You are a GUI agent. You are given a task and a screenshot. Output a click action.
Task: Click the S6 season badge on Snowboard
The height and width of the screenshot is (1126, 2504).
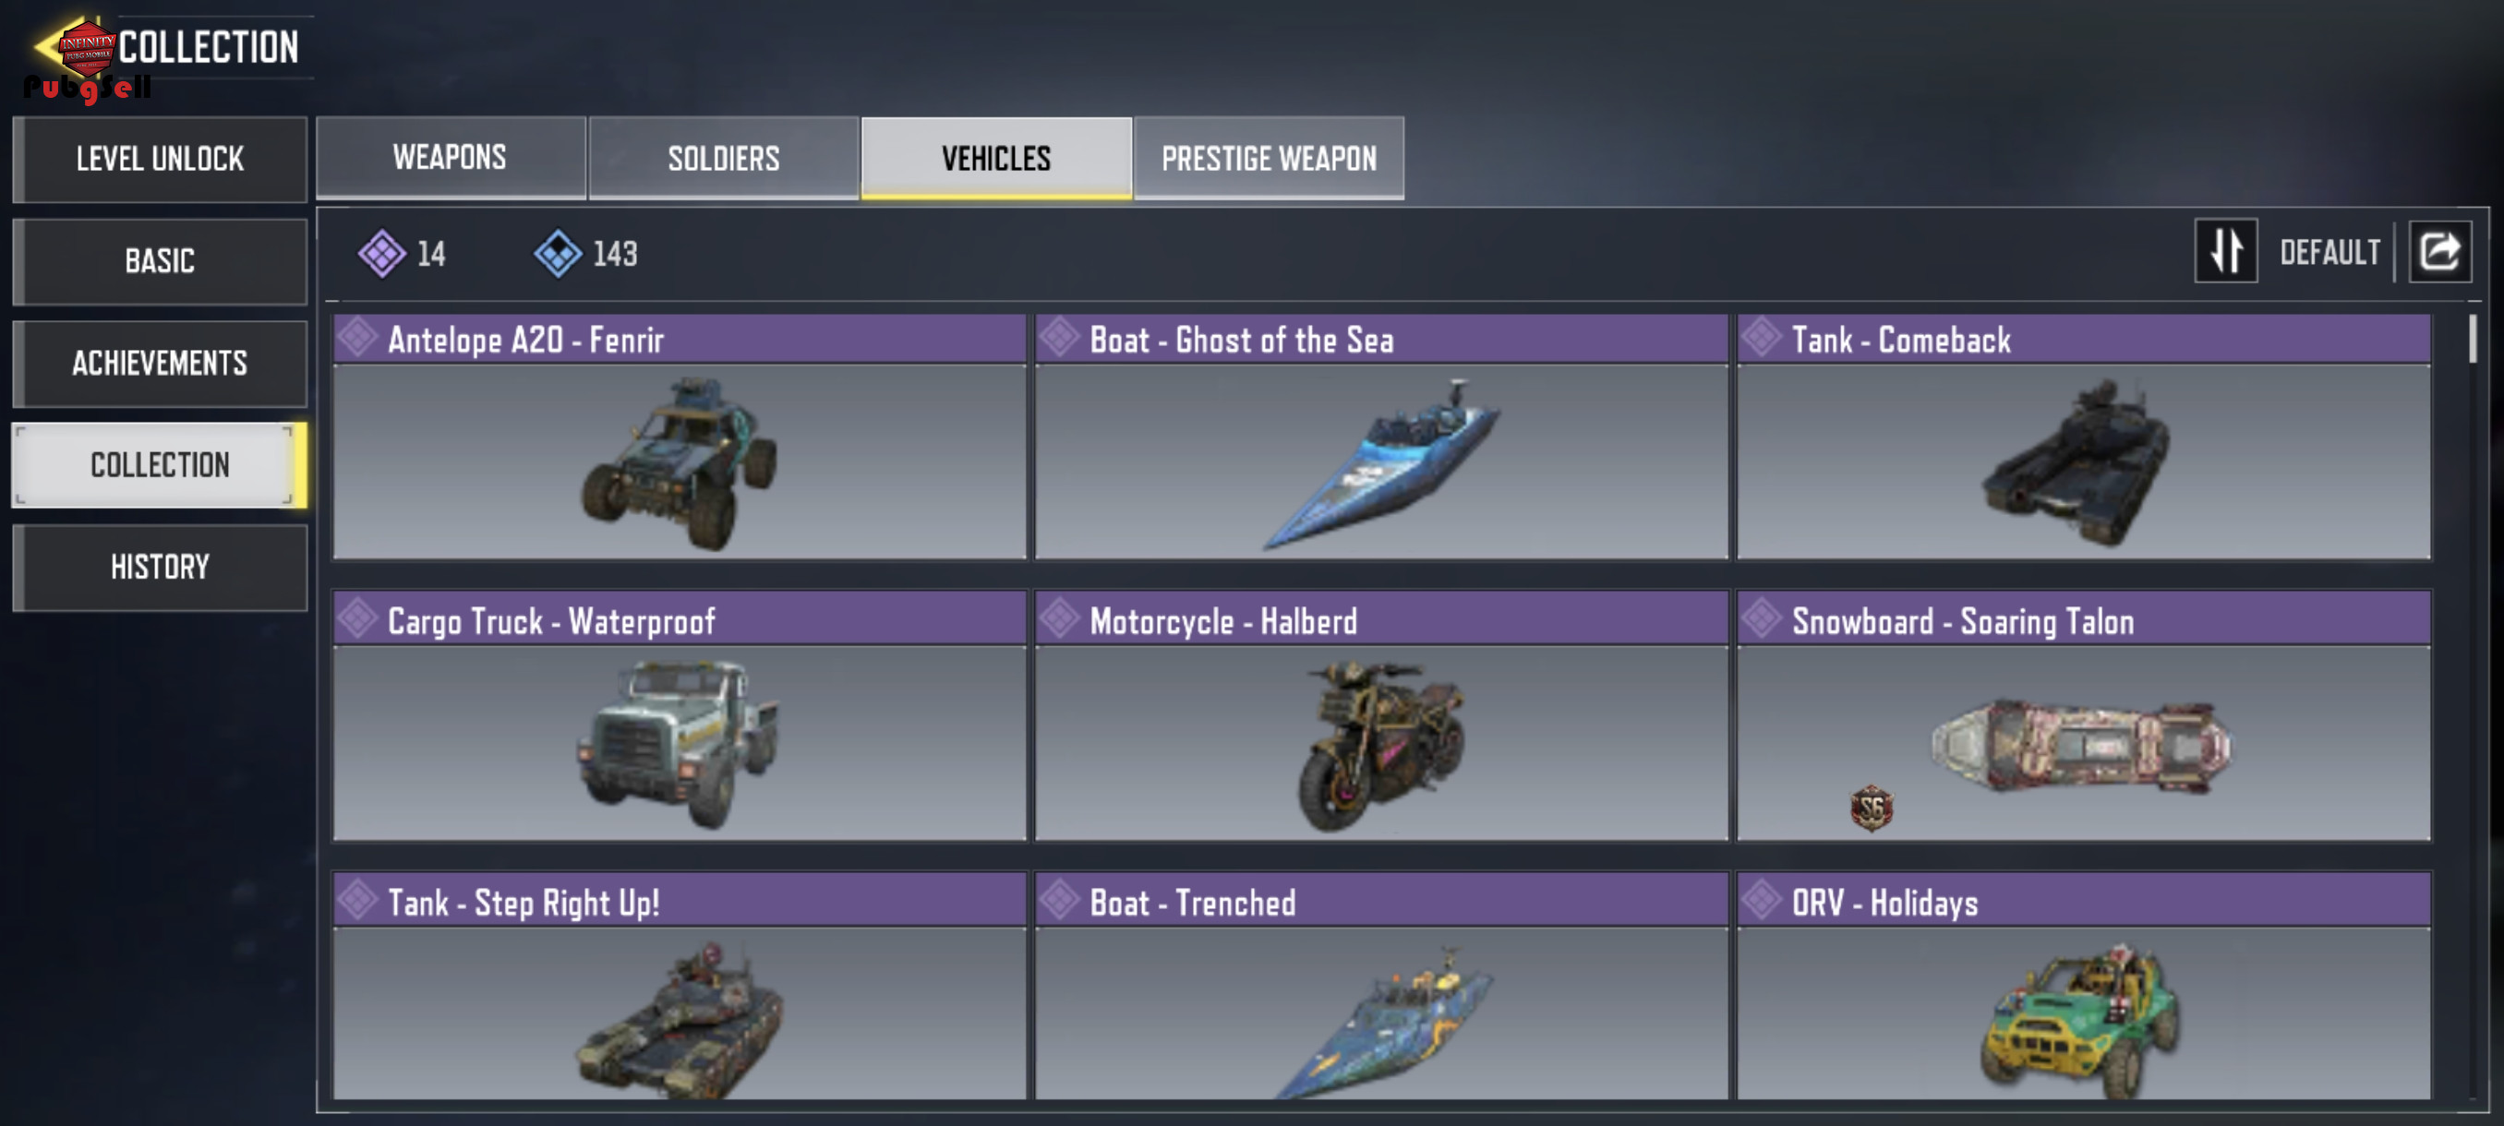point(1872,808)
